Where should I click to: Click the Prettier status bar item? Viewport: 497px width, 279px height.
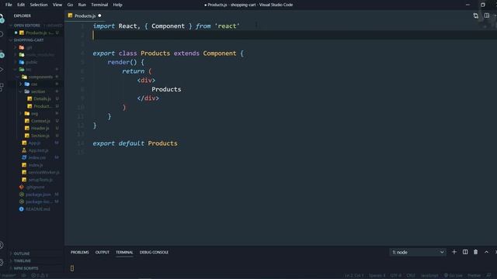[x=474, y=276]
